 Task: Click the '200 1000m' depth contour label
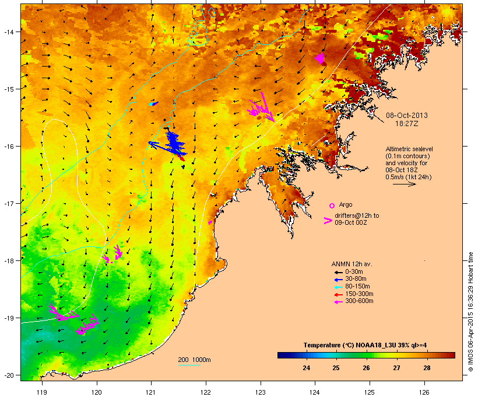(x=194, y=360)
